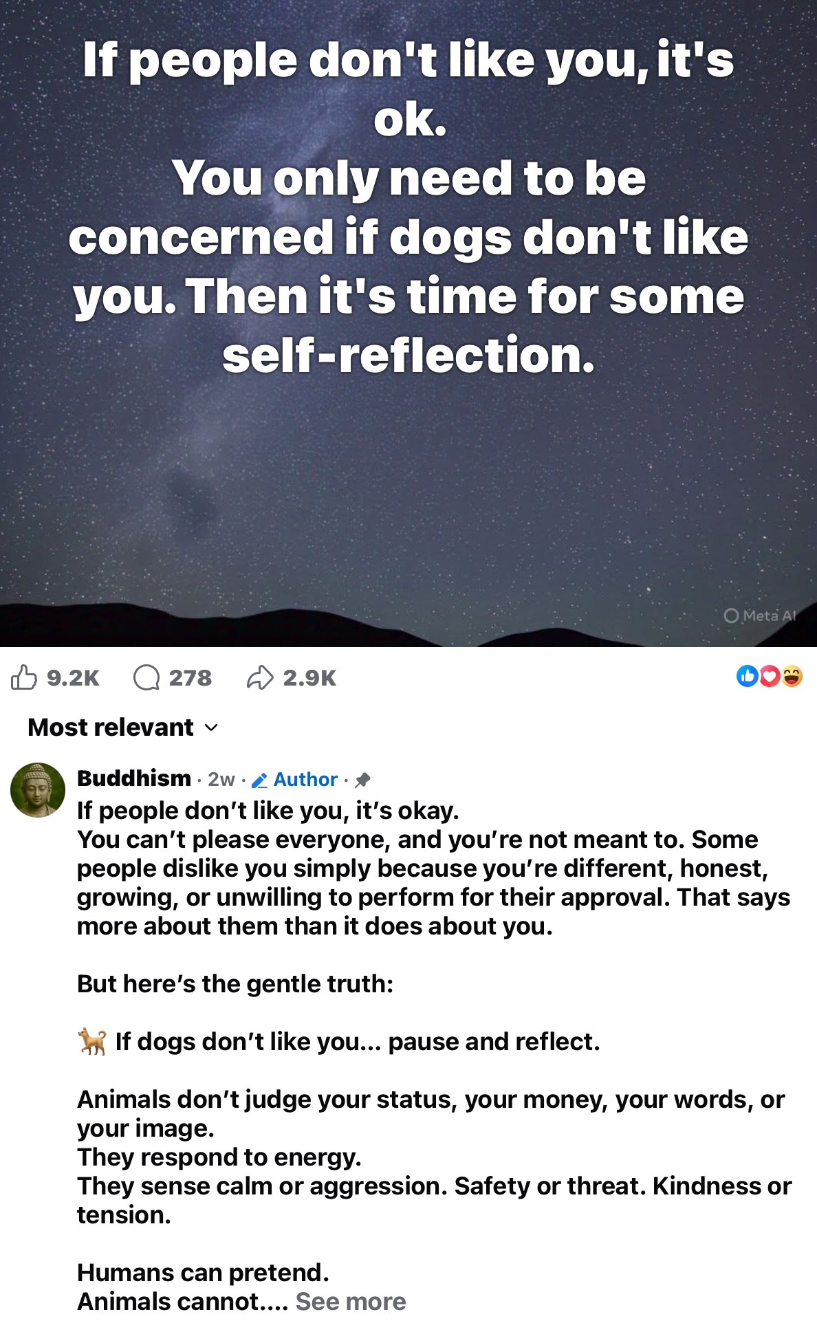The image size is (817, 1321).
Task: View the 278 comments count
Action: (x=190, y=678)
